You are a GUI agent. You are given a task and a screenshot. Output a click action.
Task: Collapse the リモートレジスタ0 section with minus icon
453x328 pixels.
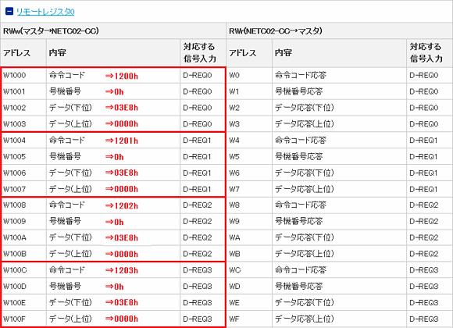point(9,12)
